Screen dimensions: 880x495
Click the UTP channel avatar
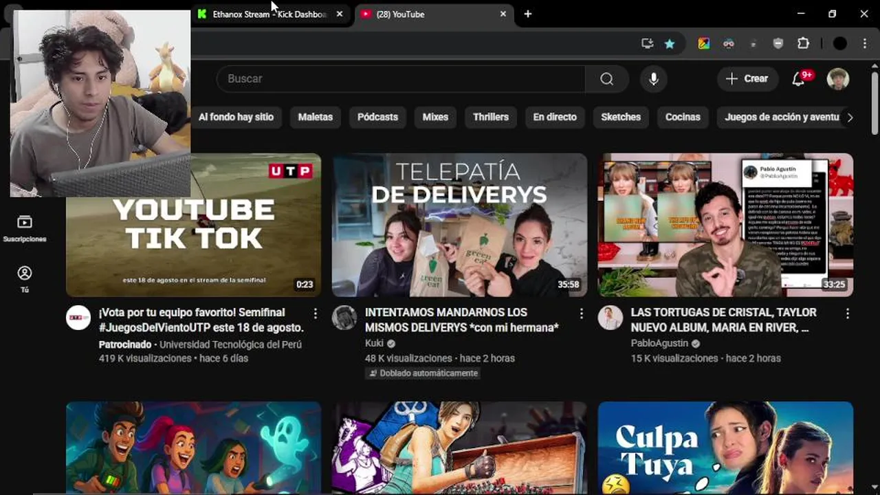78,318
